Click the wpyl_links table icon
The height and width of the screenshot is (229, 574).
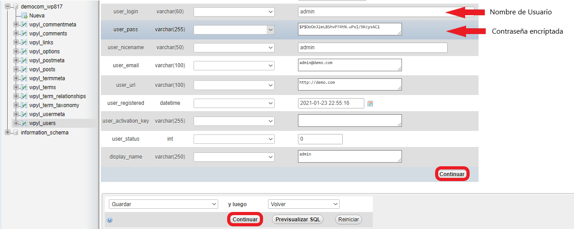[x=24, y=43]
